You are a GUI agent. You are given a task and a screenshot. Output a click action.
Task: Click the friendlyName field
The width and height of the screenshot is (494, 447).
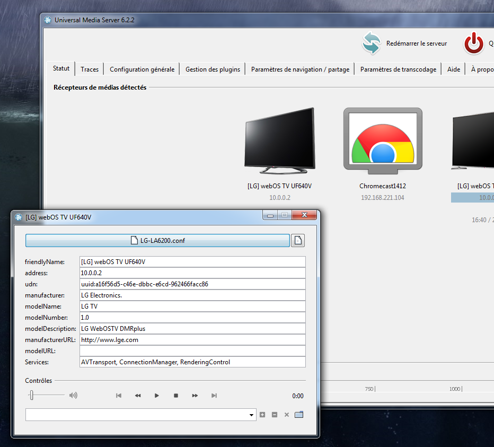tap(192, 261)
